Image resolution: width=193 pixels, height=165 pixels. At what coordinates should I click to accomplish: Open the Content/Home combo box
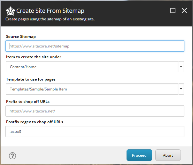pos(92,67)
